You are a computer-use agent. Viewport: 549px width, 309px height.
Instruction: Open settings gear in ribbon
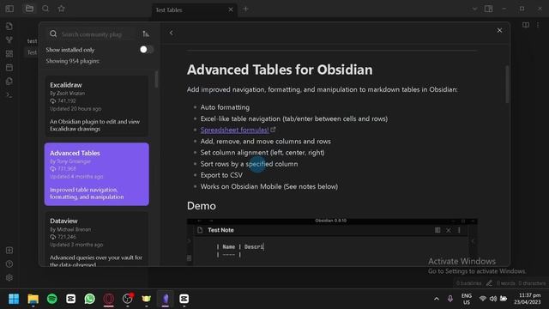(9, 277)
